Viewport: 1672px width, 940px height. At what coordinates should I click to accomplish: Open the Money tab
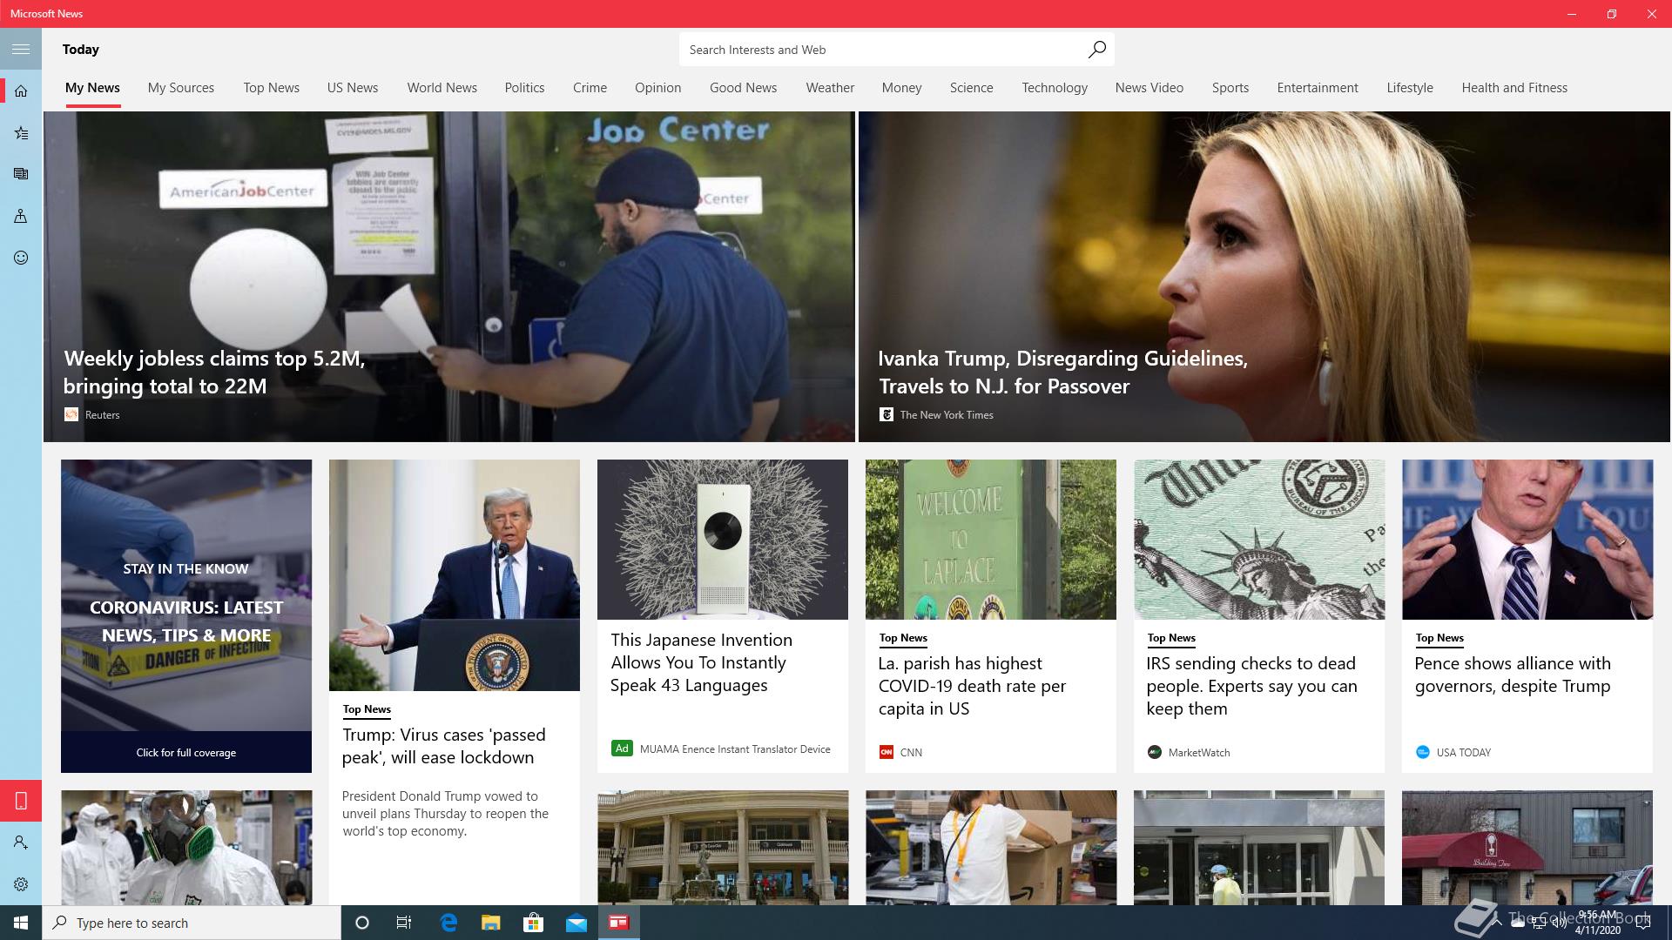pos(901,88)
